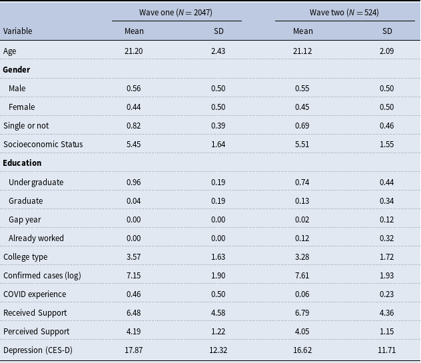421x363 pixels.
Task: Click the Received Support row label
Action: (35, 313)
